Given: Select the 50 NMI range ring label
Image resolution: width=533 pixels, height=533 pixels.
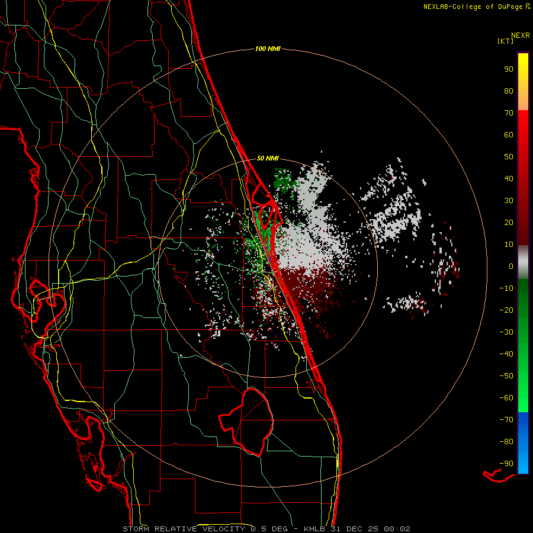Looking at the screenshot, I should [268, 158].
